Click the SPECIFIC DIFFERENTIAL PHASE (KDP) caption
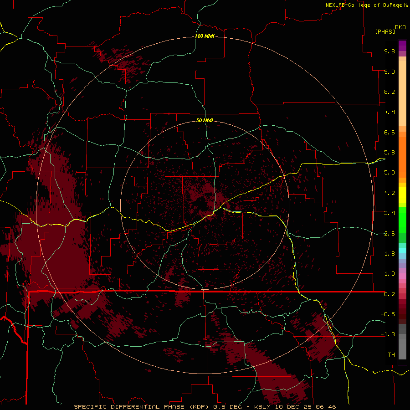The image size is (410, 410). (x=143, y=407)
